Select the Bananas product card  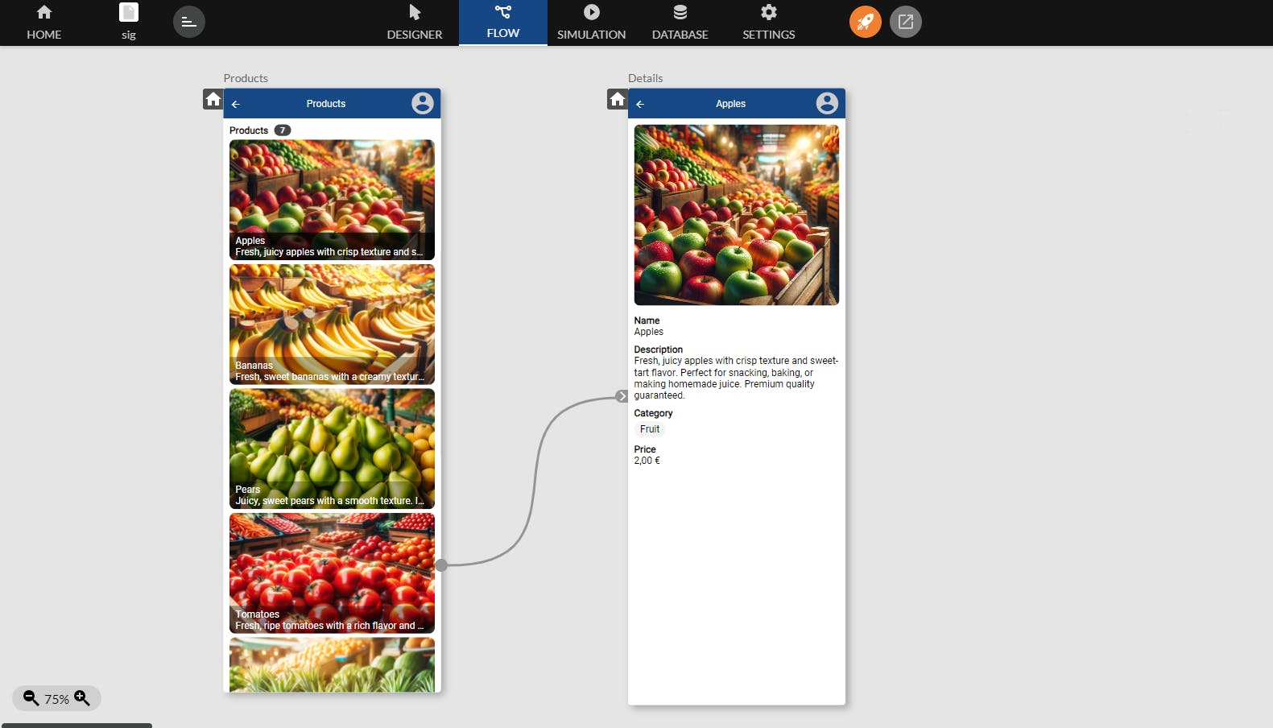click(332, 325)
